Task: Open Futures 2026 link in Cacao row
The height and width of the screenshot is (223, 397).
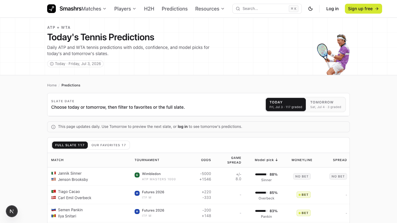Action: (x=153, y=192)
